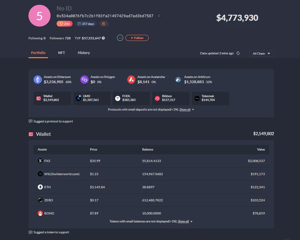This screenshot has width=300, height=240.
Task: Click the Wallet total $2,549,802
Action: coord(264,134)
